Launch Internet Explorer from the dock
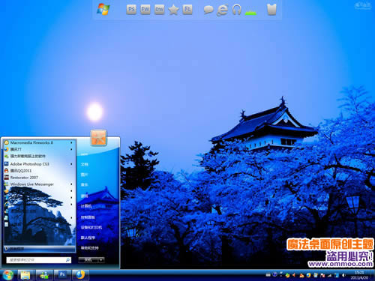The width and height of the screenshot is (375, 281). point(222,10)
